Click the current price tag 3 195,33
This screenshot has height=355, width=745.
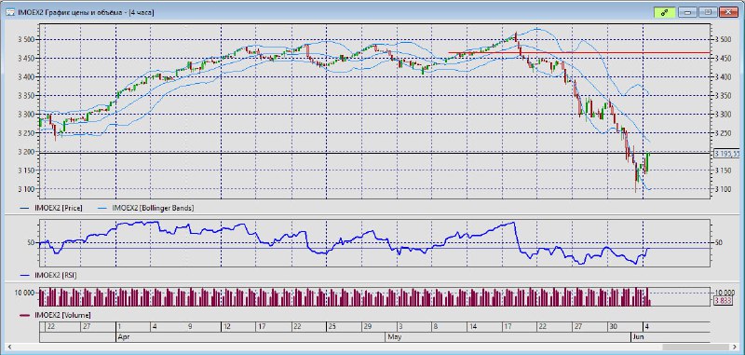pos(727,154)
